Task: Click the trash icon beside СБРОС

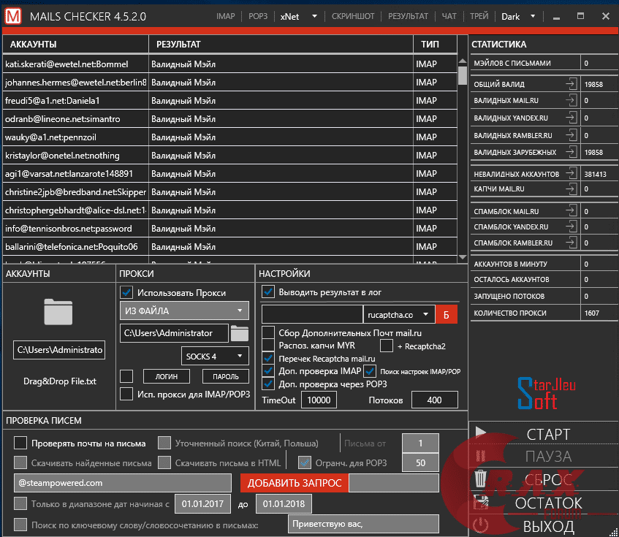Action: click(482, 479)
